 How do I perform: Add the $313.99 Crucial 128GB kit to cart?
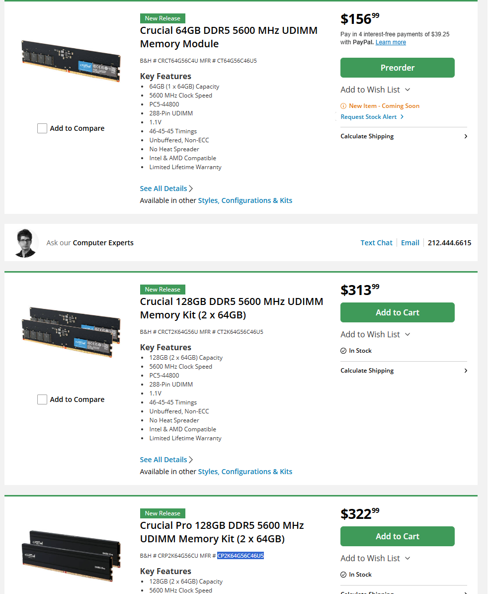pos(397,312)
